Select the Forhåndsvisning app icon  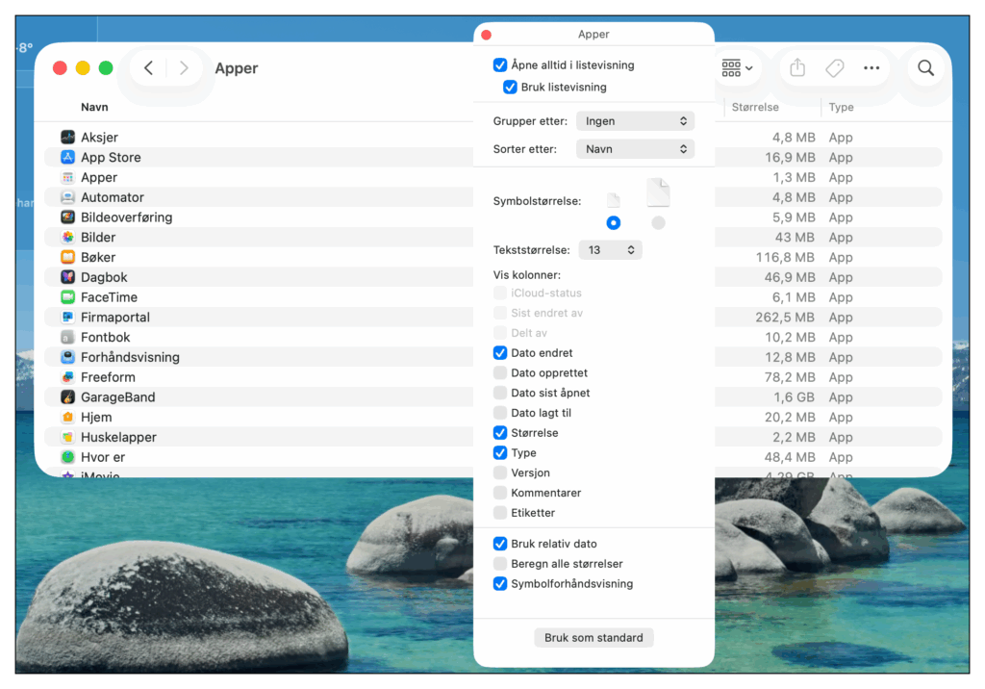[68, 357]
